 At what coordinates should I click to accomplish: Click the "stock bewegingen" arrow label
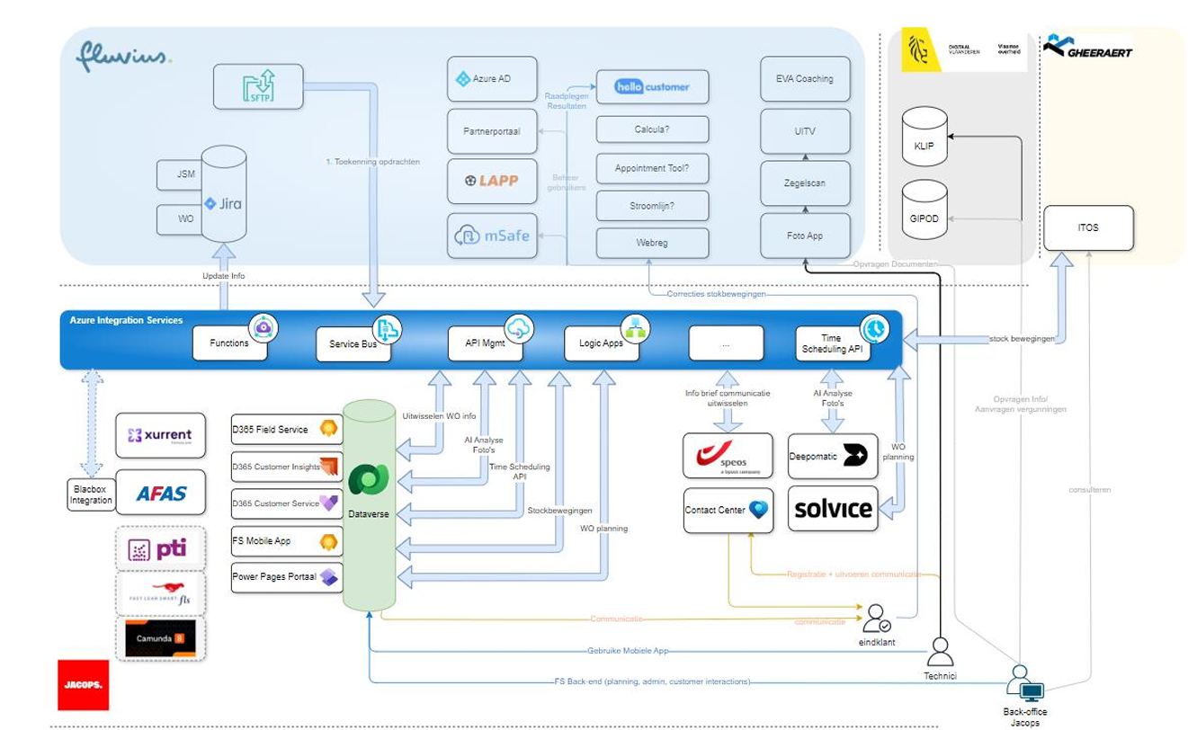point(1020,340)
